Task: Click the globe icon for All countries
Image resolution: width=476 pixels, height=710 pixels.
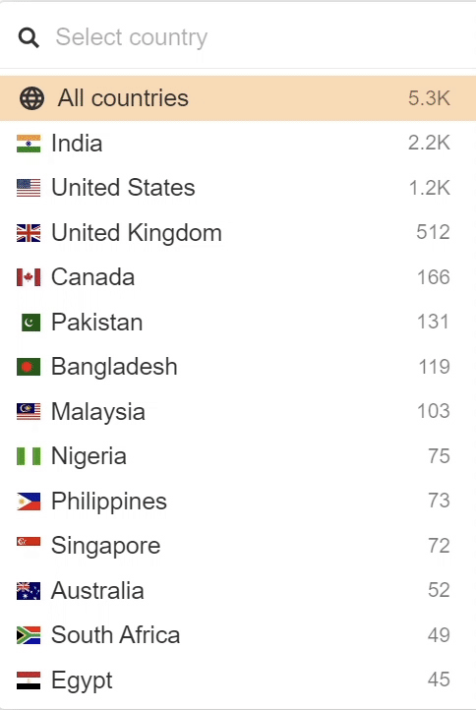Action: coord(31,97)
